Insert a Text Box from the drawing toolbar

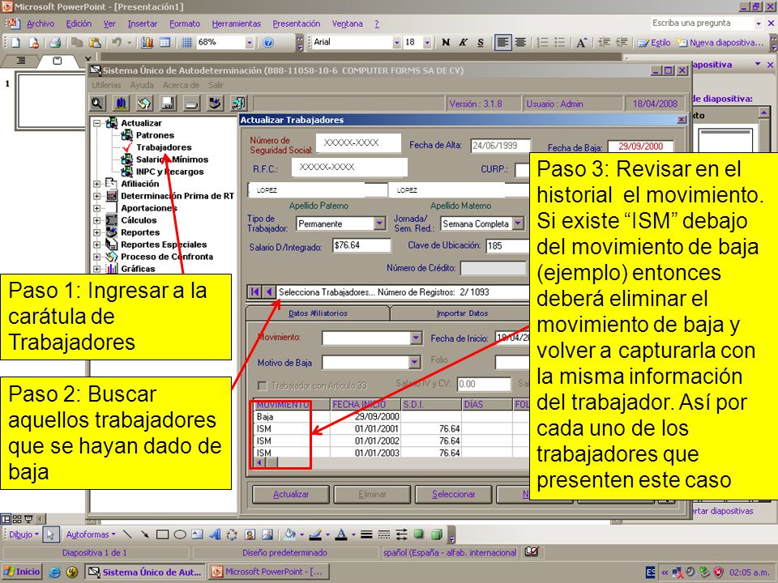(x=197, y=534)
